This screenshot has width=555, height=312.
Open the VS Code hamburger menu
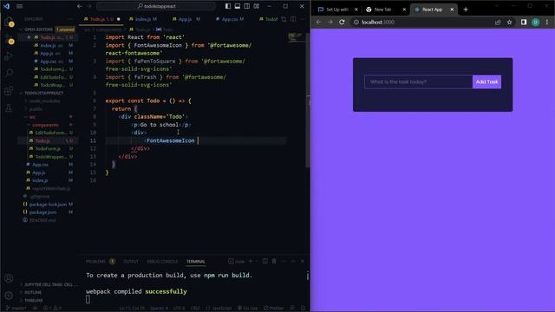(19, 6)
